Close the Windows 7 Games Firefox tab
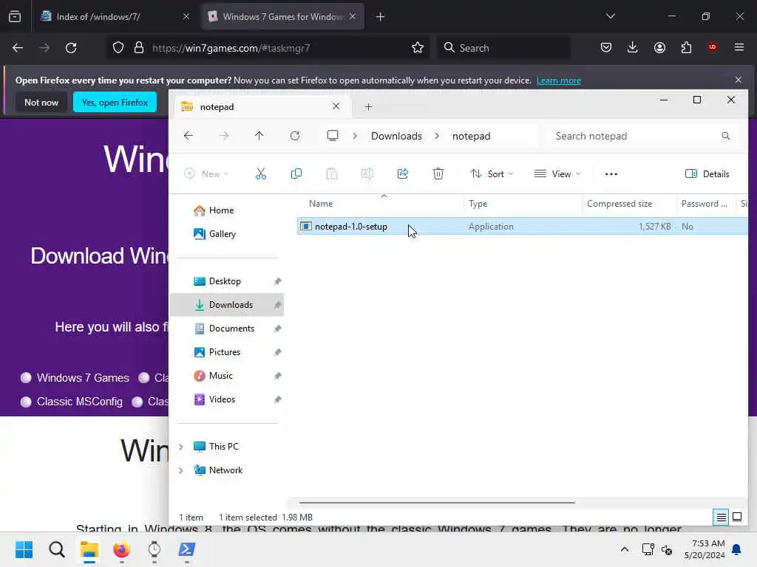The image size is (757, 567). (353, 16)
